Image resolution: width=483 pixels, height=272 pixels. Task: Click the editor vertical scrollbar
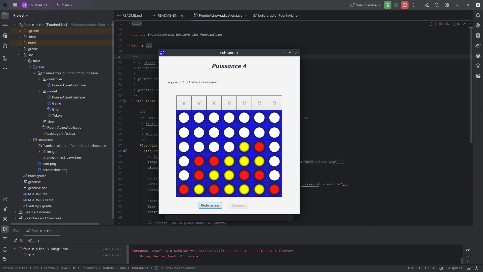click(x=471, y=86)
